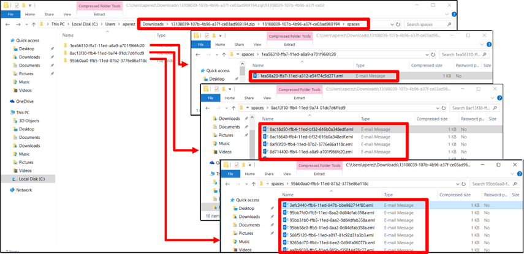Screen dimensions: 524x254
Task: Click the Extract tab in the main window
Action: (x=101, y=13)
